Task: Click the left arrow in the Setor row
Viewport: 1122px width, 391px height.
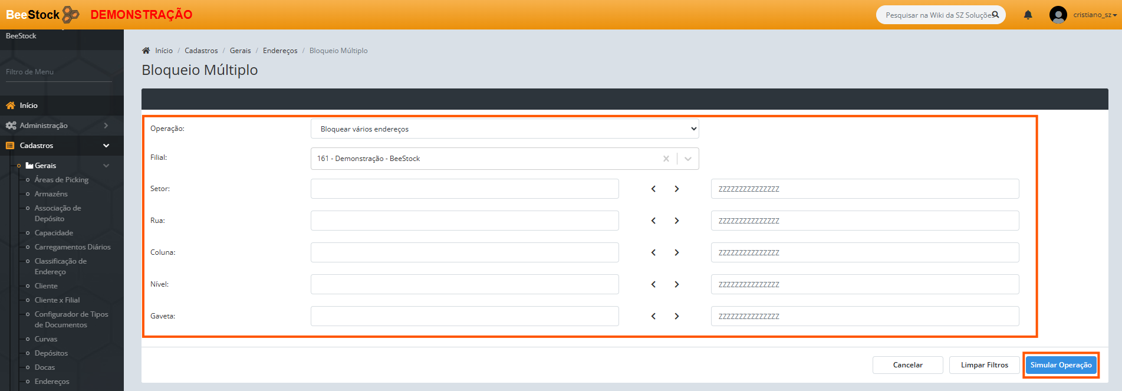Action: coord(653,189)
